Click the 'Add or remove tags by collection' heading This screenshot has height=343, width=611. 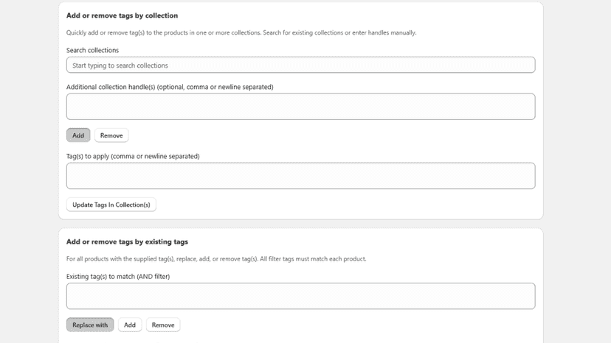[122, 15]
